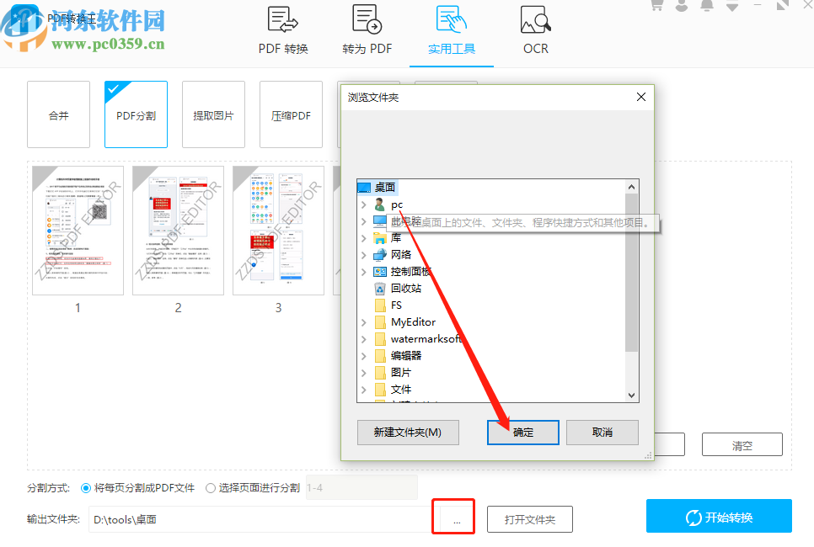Select page 3 thumbnail
The image size is (814, 547).
[278, 231]
